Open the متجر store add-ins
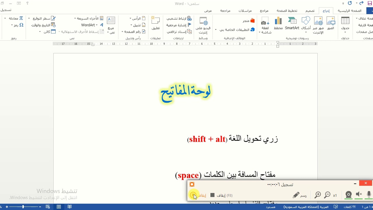 point(249,21)
